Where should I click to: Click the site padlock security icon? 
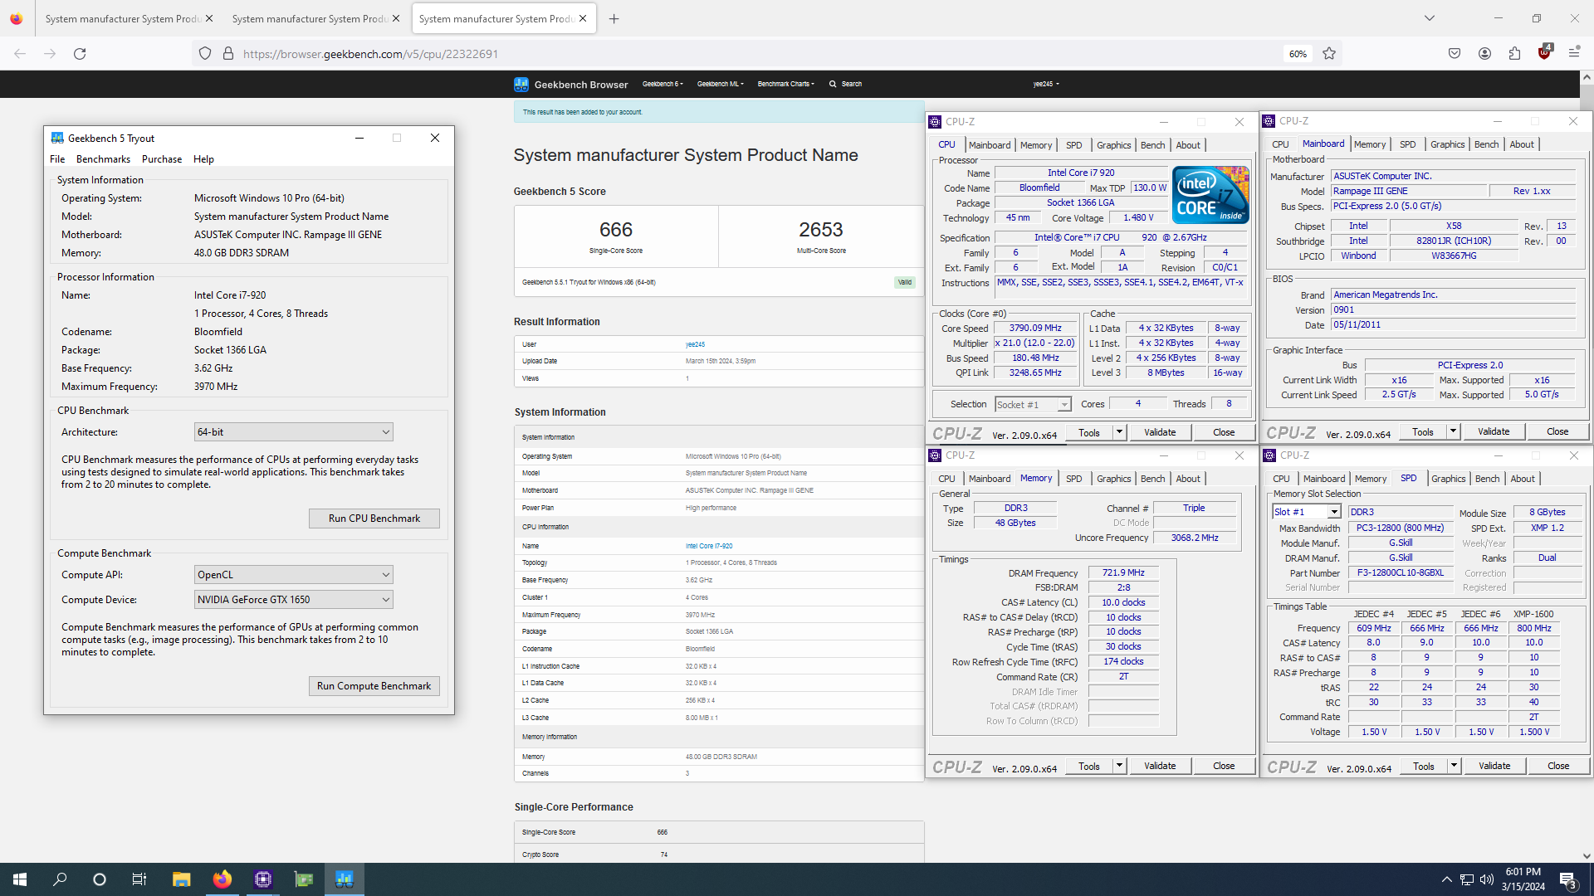pyautogui.click(x=227, y=54)
